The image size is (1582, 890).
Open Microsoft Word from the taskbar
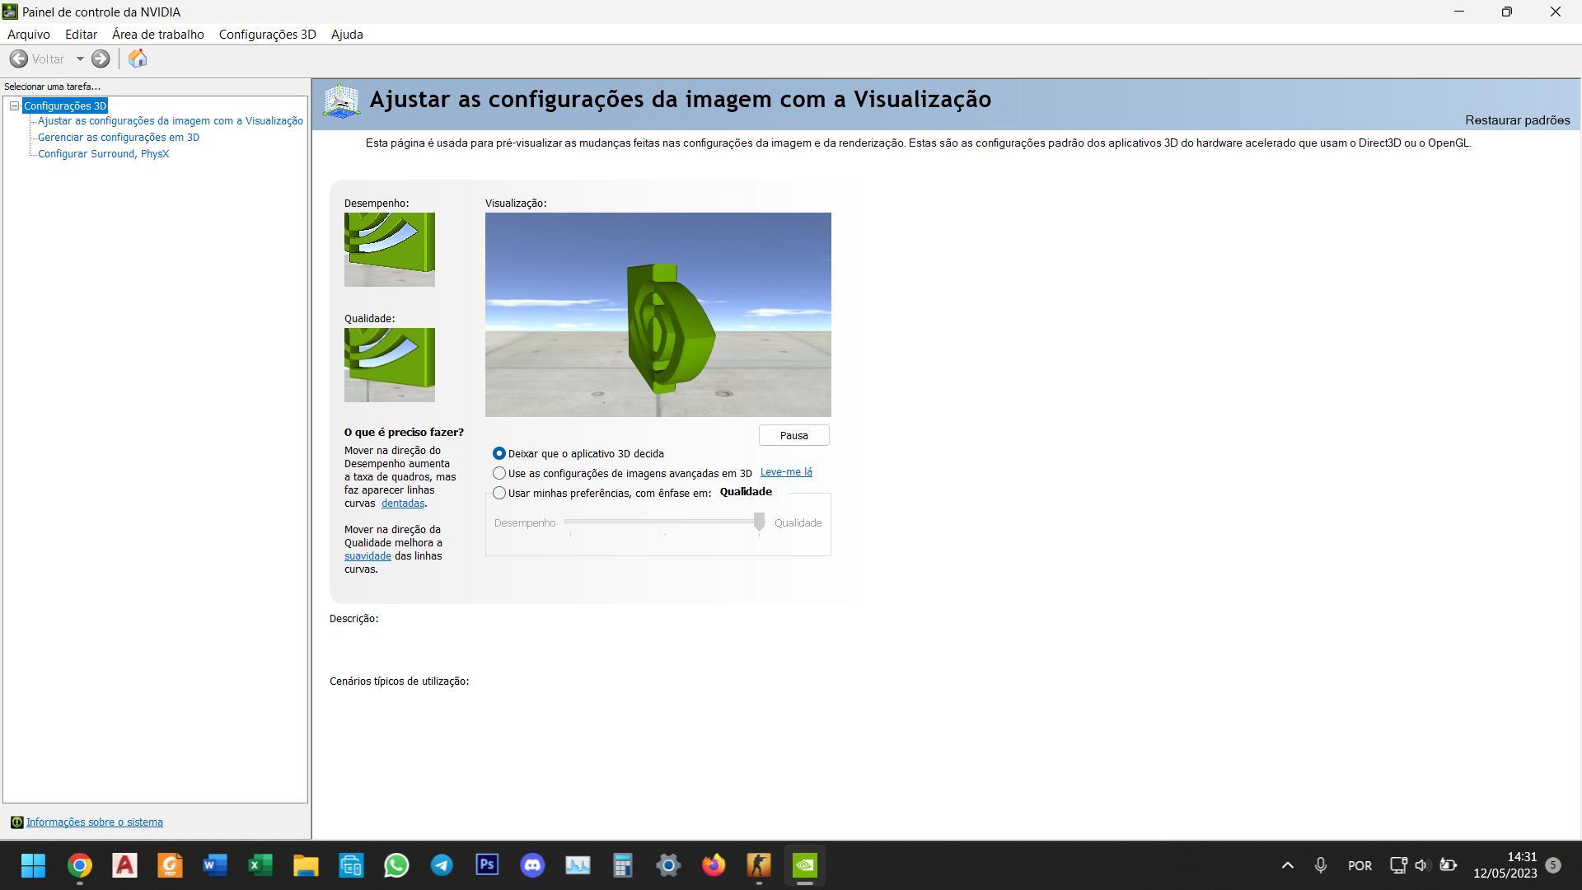point(215,865)
